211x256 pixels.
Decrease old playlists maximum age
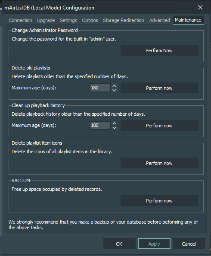(x=115, y=90)
